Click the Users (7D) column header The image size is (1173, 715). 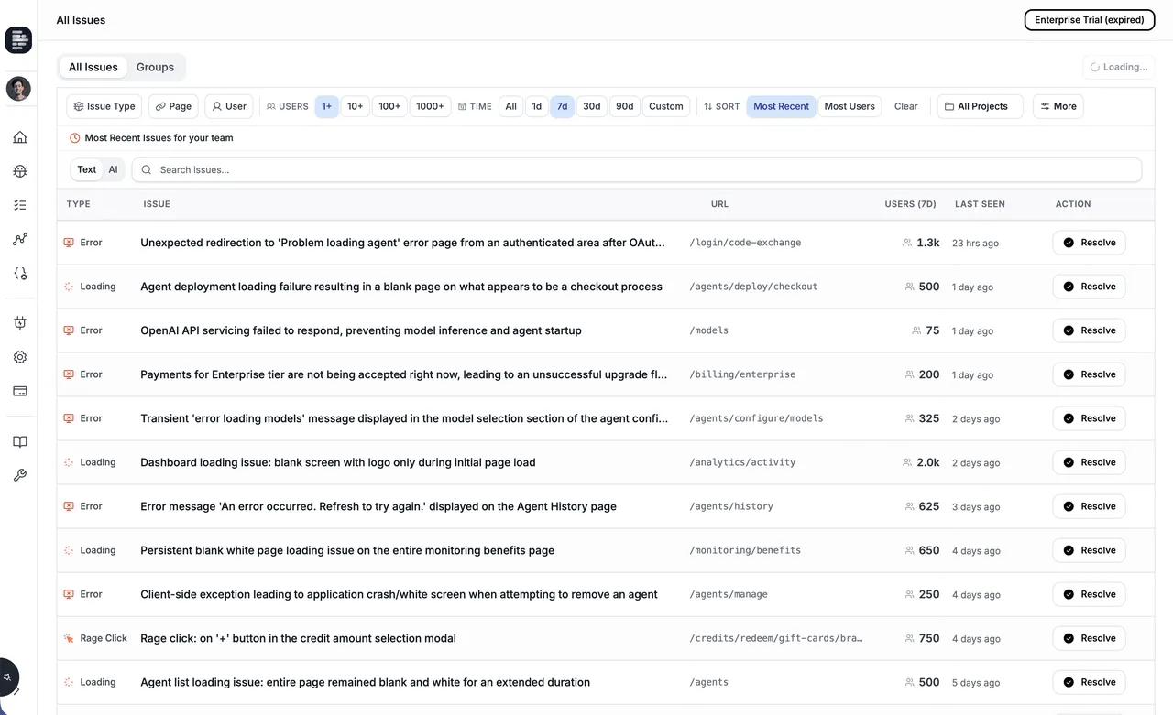coord(910,204)
